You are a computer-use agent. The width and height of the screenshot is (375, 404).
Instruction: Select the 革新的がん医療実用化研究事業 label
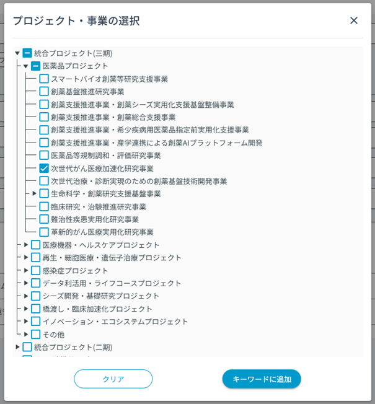click(102, 232)
